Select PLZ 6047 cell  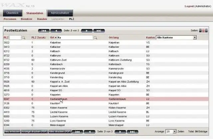pos(7,99)
